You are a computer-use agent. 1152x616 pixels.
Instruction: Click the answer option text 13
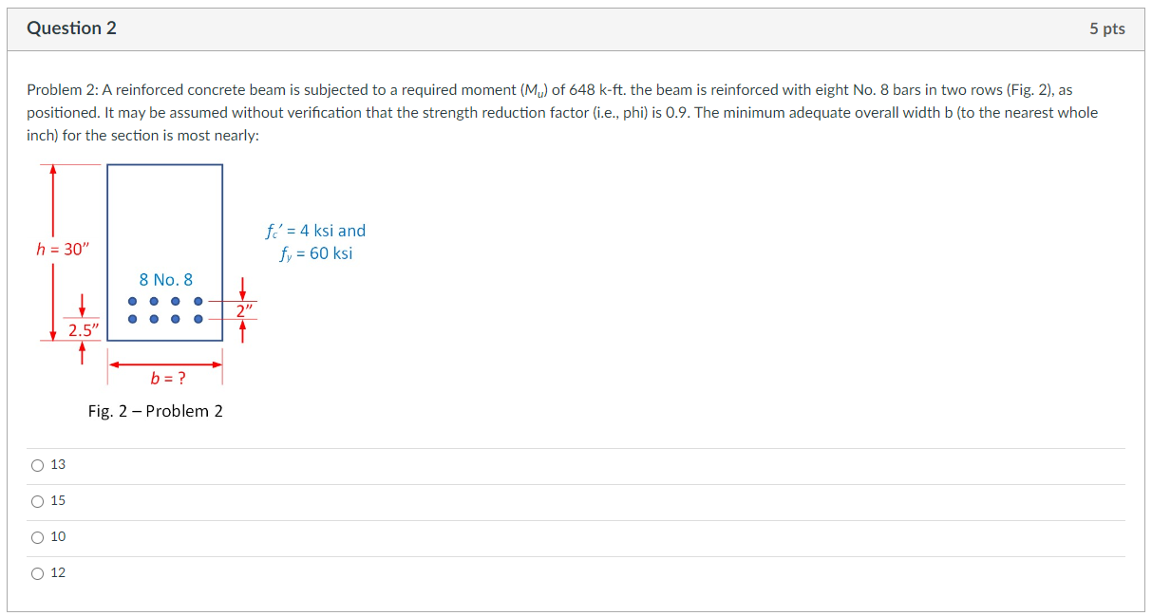tap(56, 464)
